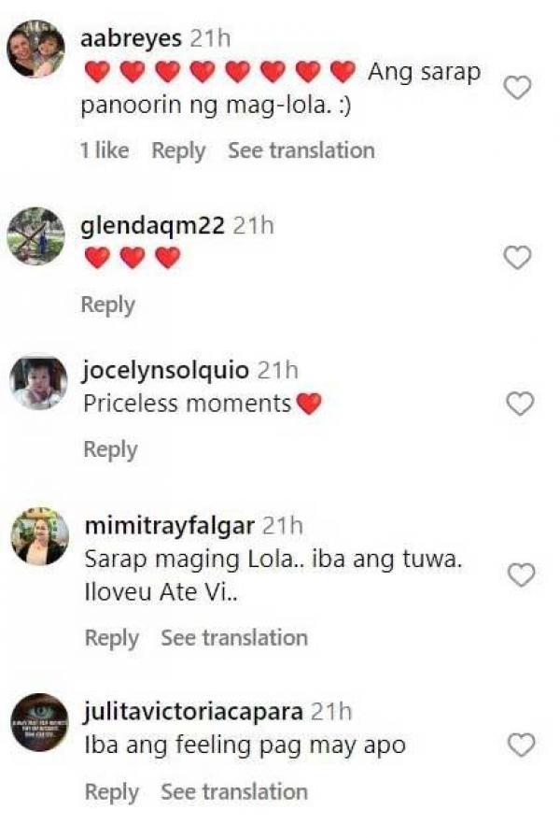
Task: Open julitavictoriacapara's eye avatar
Action: coord(39,722)
